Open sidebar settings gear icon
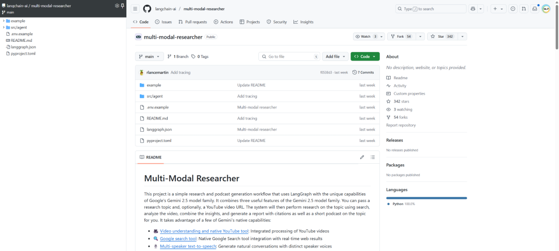 [117, 6]
